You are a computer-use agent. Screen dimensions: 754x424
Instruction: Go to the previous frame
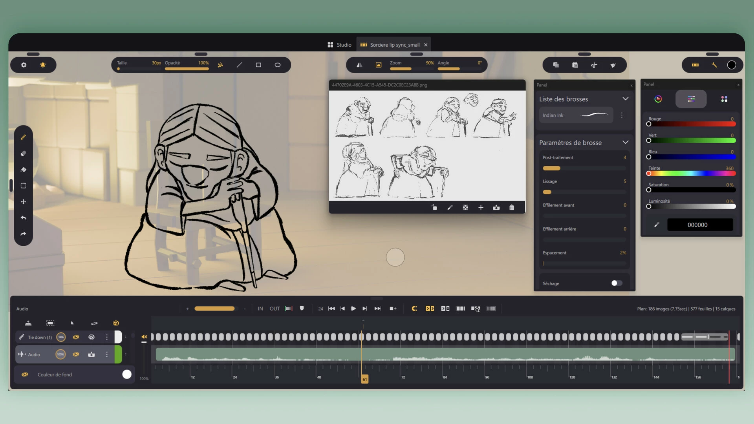(x=342, y=309)
